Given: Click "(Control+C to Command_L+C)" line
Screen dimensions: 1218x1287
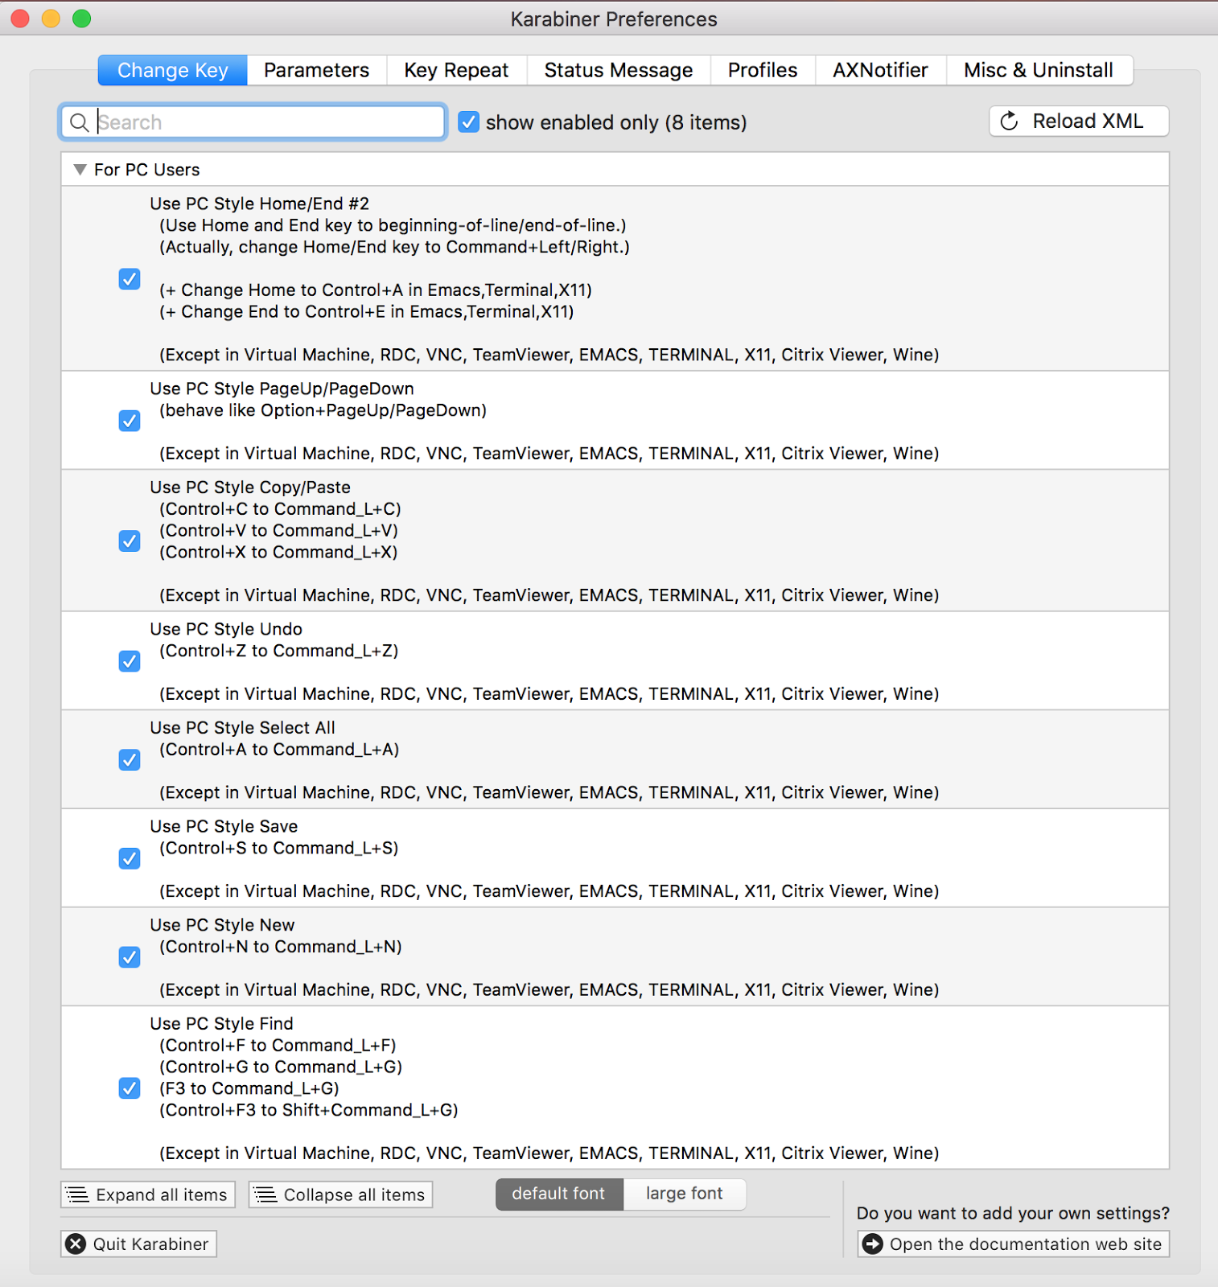Looking at the screenshot, I should (x=280, y=510).
